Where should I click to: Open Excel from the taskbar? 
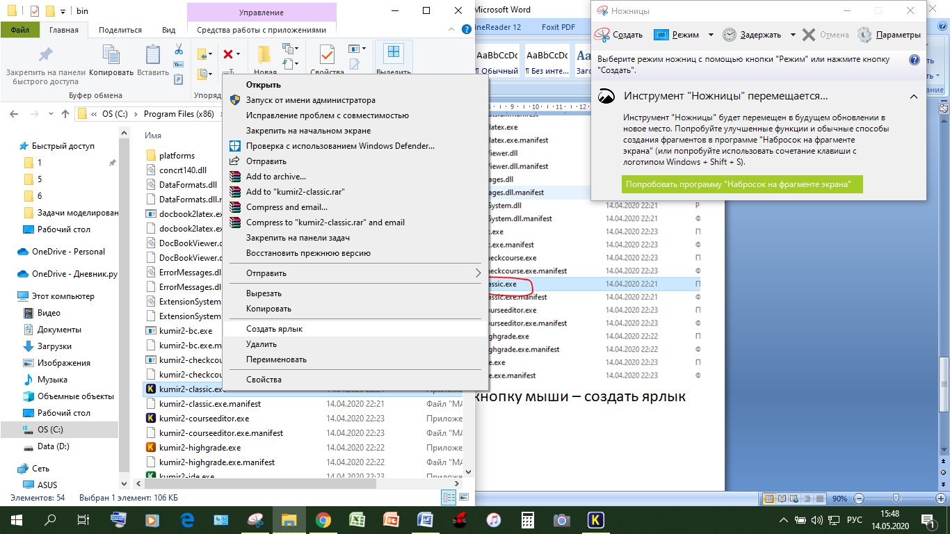pos(357,519)
